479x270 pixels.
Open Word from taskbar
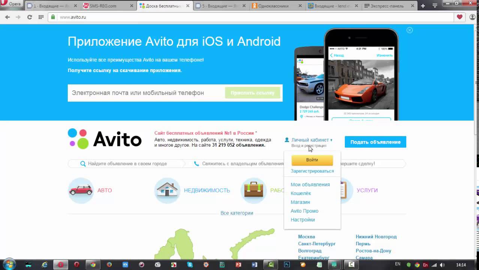click(255, 264)
